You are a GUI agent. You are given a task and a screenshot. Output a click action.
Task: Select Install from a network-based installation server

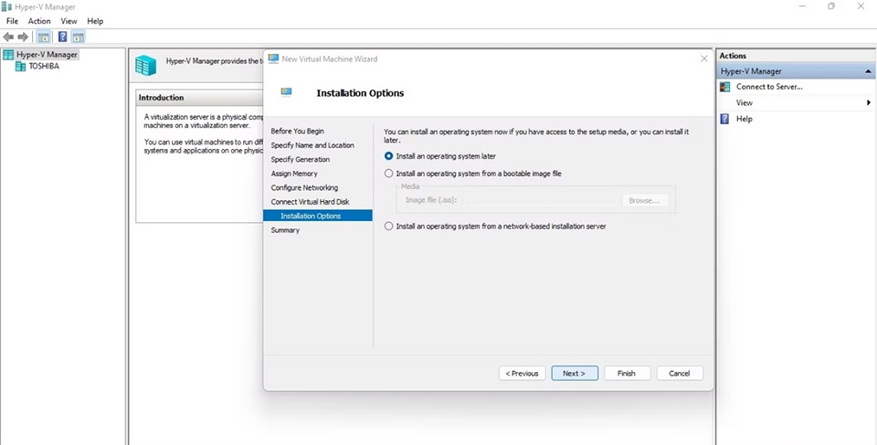coord(389,227)
